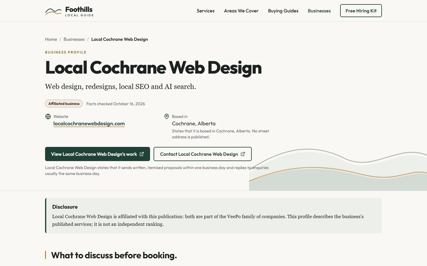Image resolution: width=427 pixels, height=266 pixels.
Task: Open localcochranewebdesign.com website link
Action: tap(89, 124)
